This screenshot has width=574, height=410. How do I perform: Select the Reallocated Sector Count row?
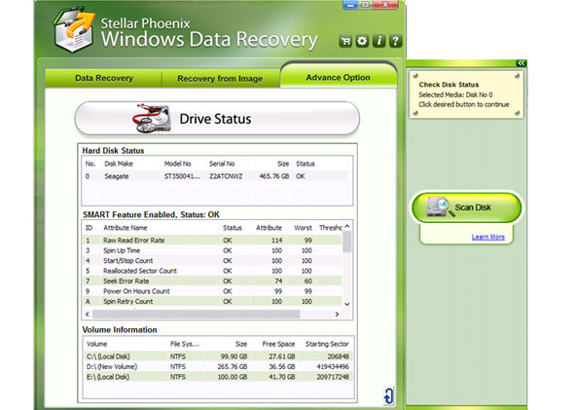(212, 271)
